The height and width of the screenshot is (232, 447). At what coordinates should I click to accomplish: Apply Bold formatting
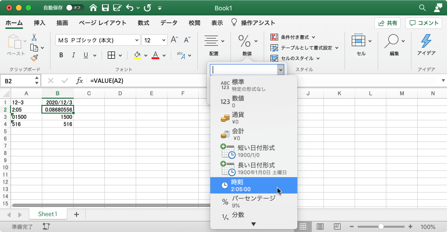[x=61, y=55]
